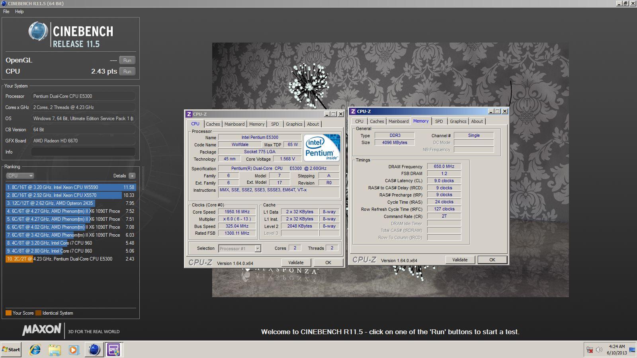Switch to CPU tab in Memory CPU-Z window
Viewport: 637px width, 358px height.
(359, 121)
